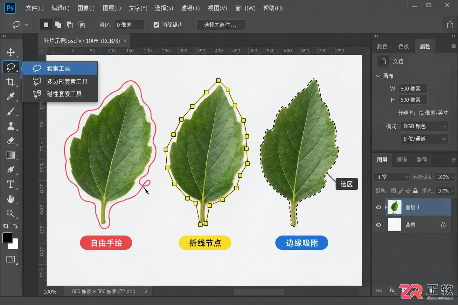
Task: Choose 多边形套索工具 from the flyout
Action: (x=60, y=82)
